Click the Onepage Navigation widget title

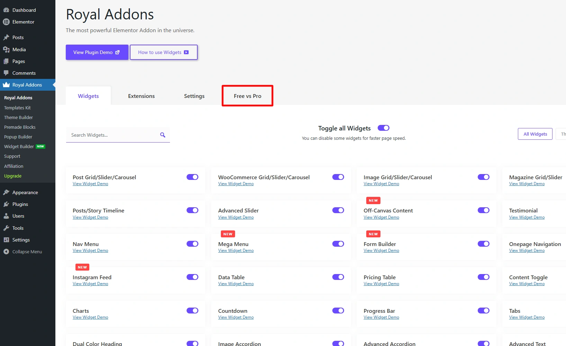tap(535, 244)
